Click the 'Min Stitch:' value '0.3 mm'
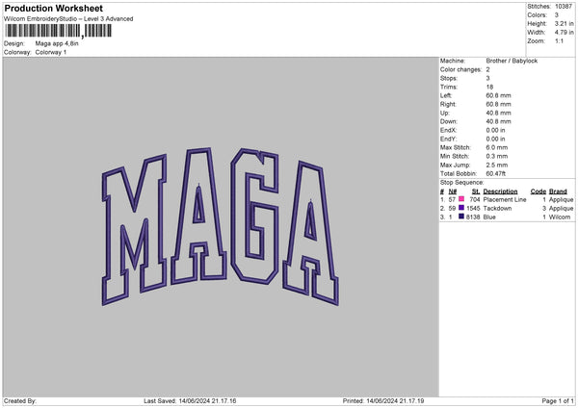The width and height of the screenshot is (578, 408). coord(496,156)
